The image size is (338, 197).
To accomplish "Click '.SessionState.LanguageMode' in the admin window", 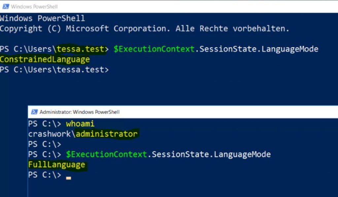I will 209,154.
